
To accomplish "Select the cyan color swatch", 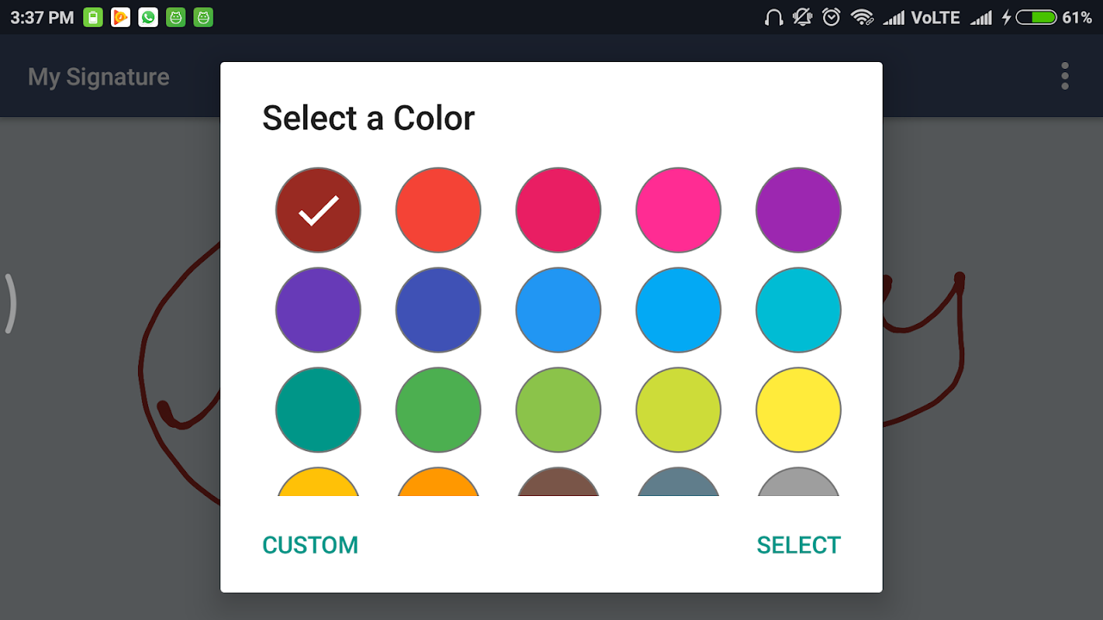I will 798,310.
